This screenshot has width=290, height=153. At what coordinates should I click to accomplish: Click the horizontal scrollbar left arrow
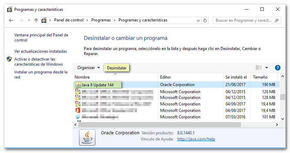coord(75,124)
